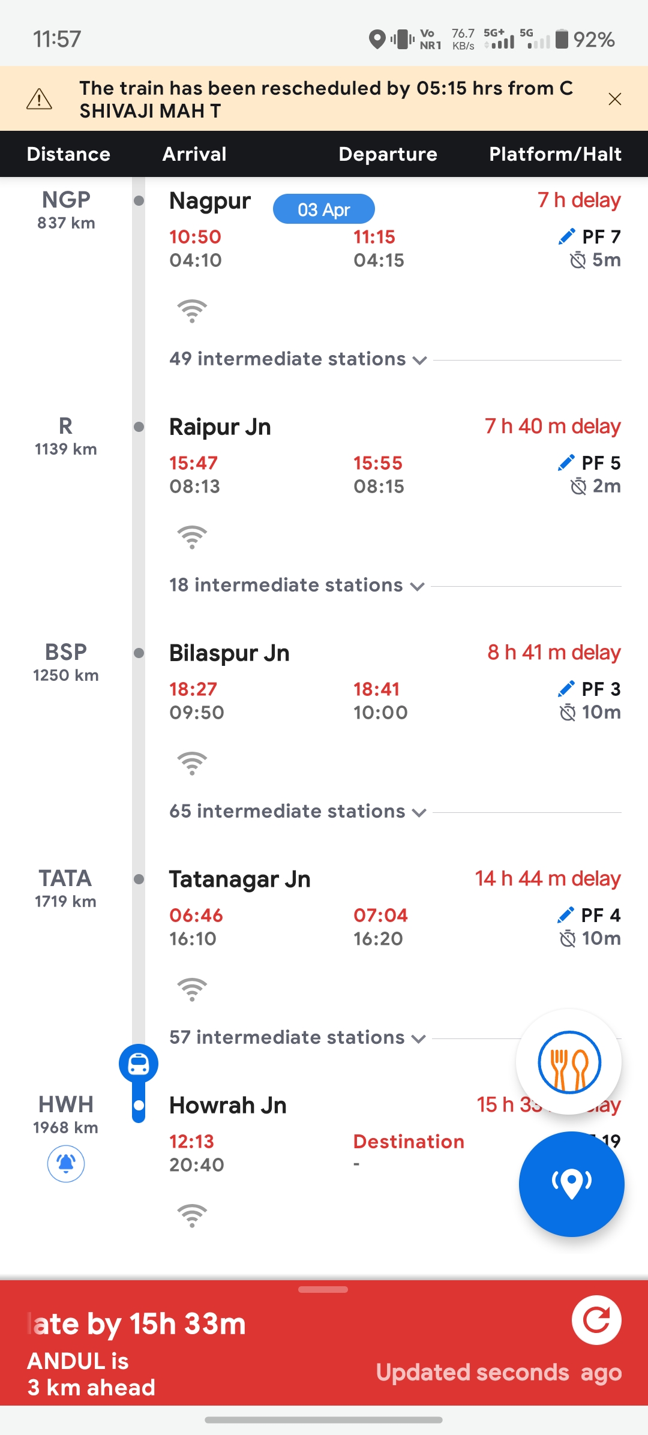The image size is (648, 1435).
Task: Tap the Departure column header
Action: (x=388, y=154)
